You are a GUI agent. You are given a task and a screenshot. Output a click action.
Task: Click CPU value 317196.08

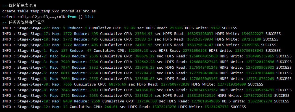[147, 101]
